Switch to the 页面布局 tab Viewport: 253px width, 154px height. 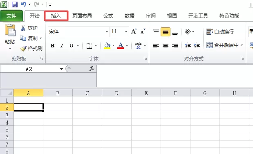tap(82, 16)
